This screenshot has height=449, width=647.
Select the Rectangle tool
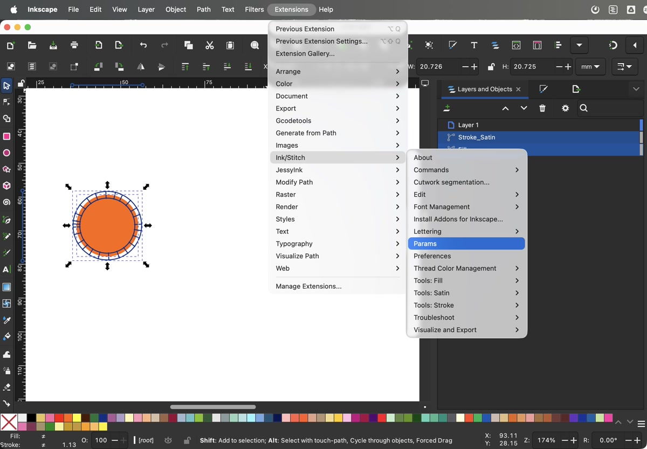click(x=6, y=136)
